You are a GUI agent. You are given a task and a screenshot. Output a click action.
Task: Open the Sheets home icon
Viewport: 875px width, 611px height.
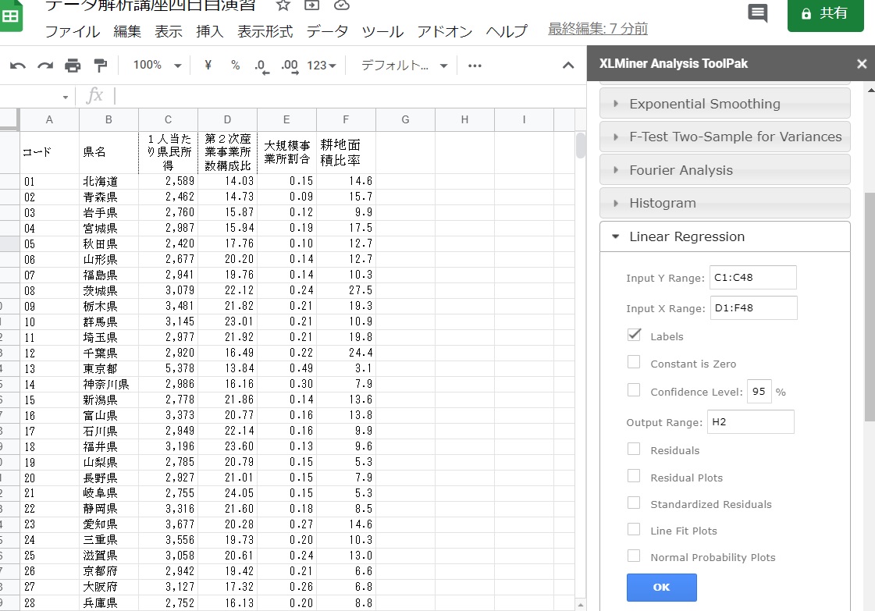pyautogui.click(x=11, y=16)
